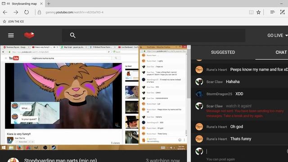This screenshot has height=162, width=288.
Task: Open Steam icon in streamed taskbar
Action: tap(54, 148)
